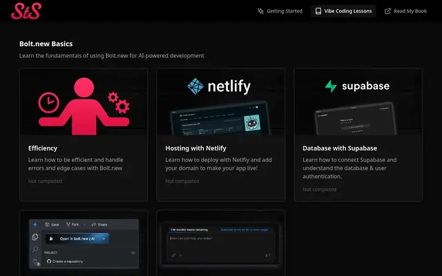The height and width of the screenshot is (276, 442).
Task: Click the green Supabase bolt logo
Action: (x=331, y=86)
